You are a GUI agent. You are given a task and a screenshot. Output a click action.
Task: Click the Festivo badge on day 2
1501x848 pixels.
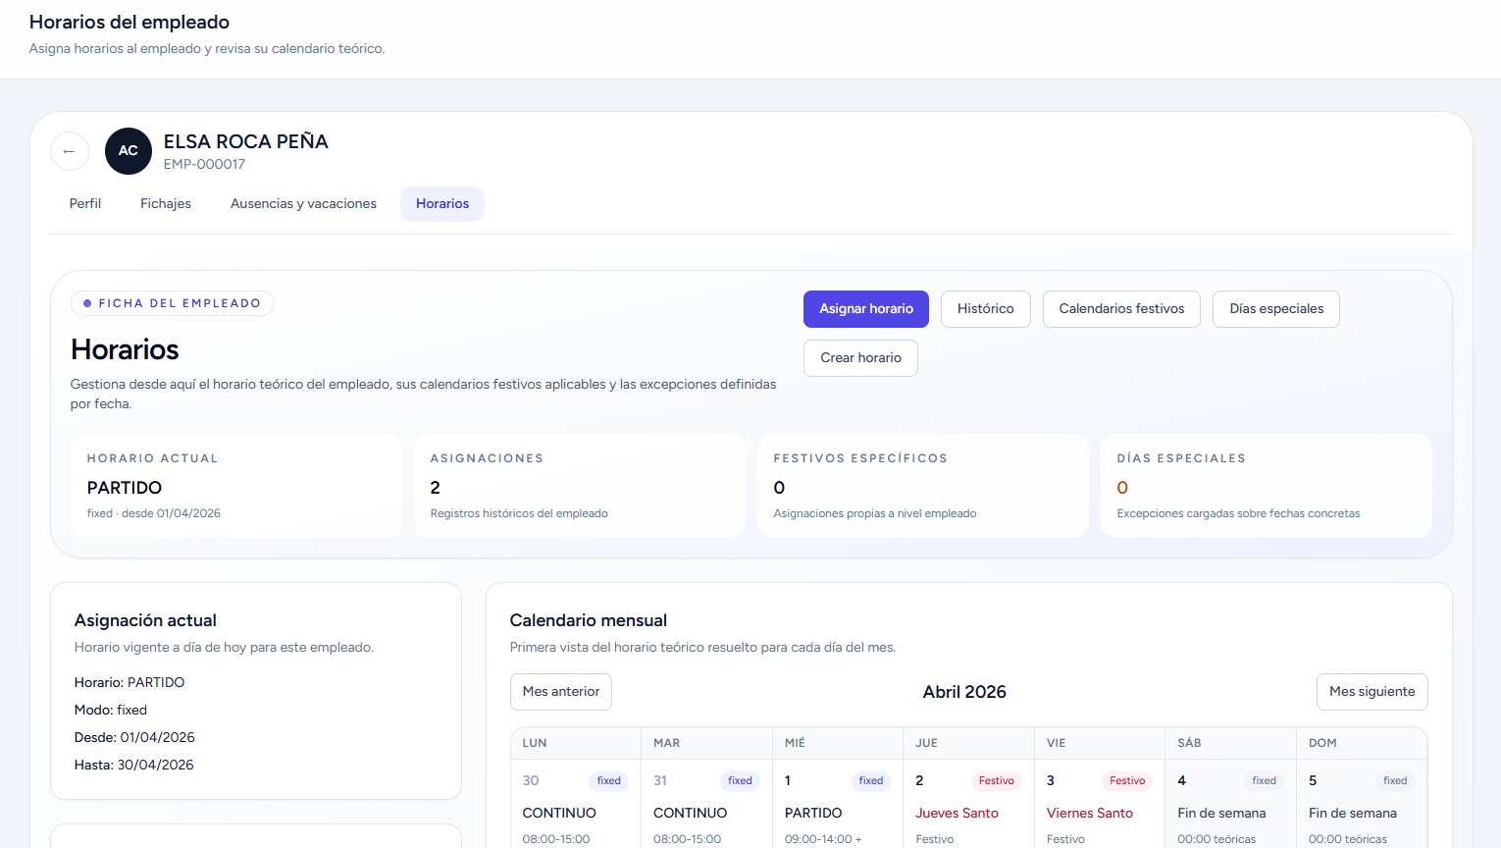click(x=996, y=781)
